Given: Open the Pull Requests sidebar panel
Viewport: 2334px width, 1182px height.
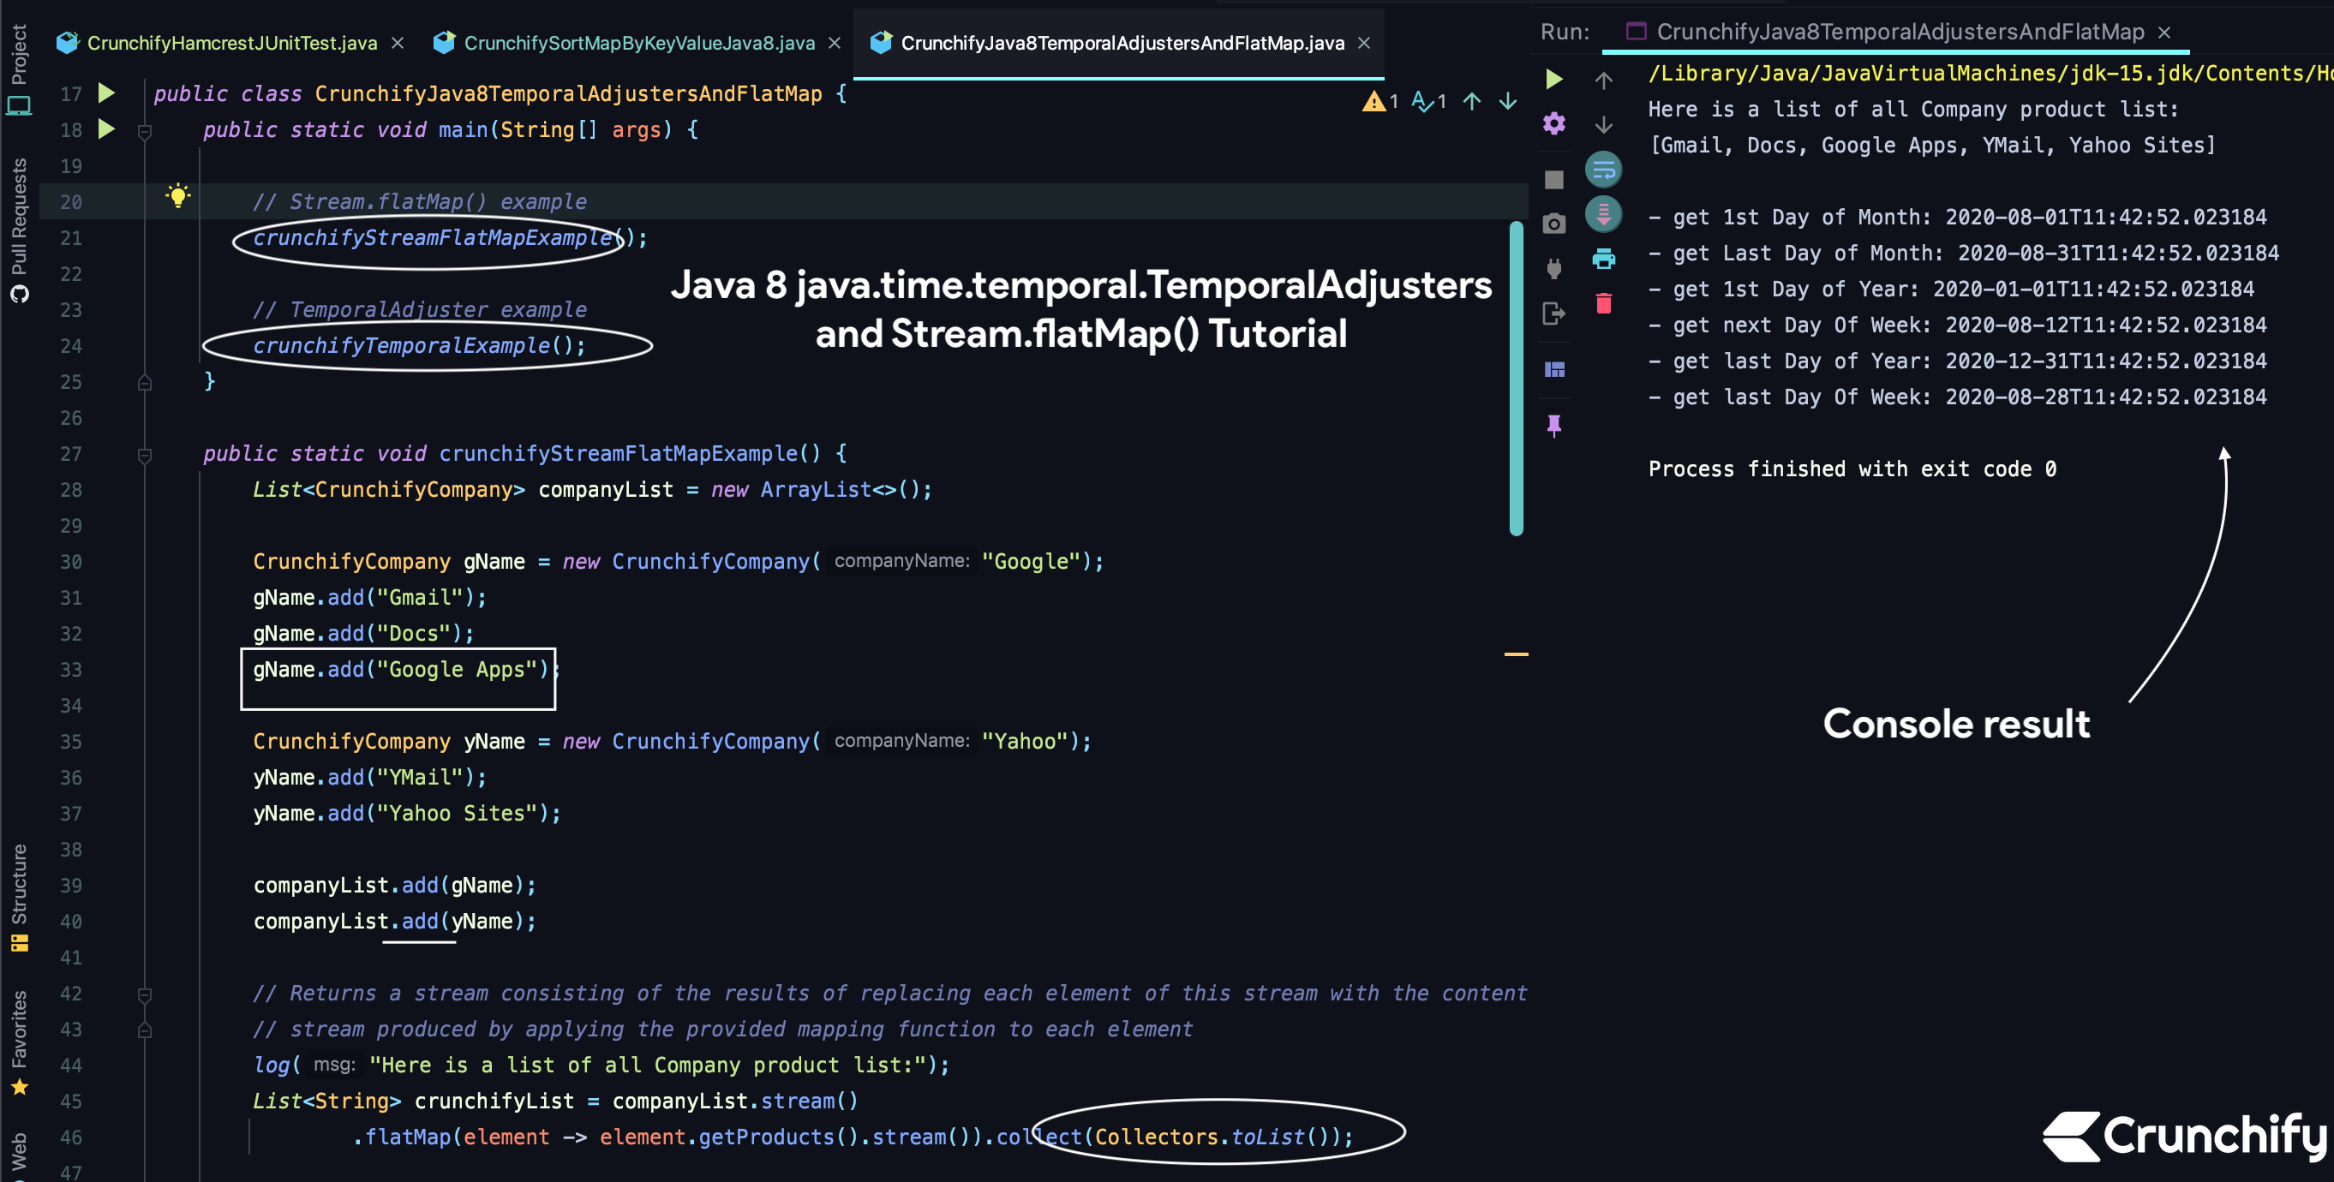Looking at the screenshot, I should [20, 226].
